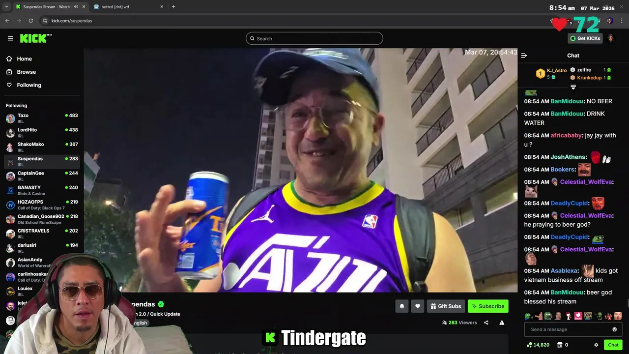Insert the chicken emote from quick emotes
Screen dimensions: 629x354
coord(569,316)
